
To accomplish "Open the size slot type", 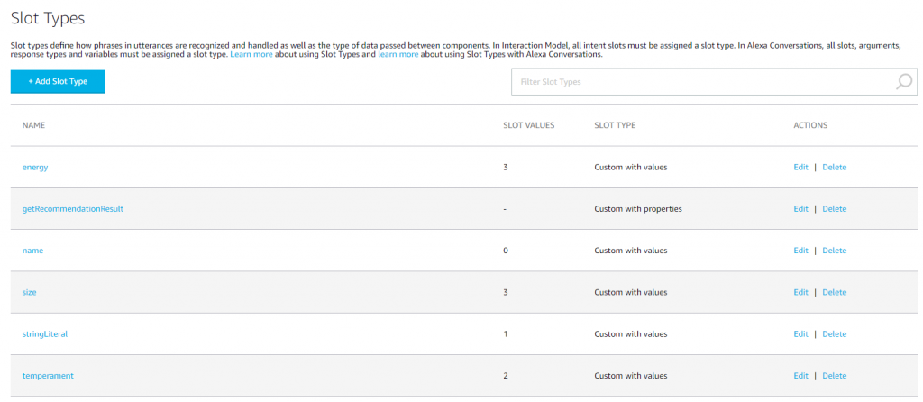I will coord(30,293).
